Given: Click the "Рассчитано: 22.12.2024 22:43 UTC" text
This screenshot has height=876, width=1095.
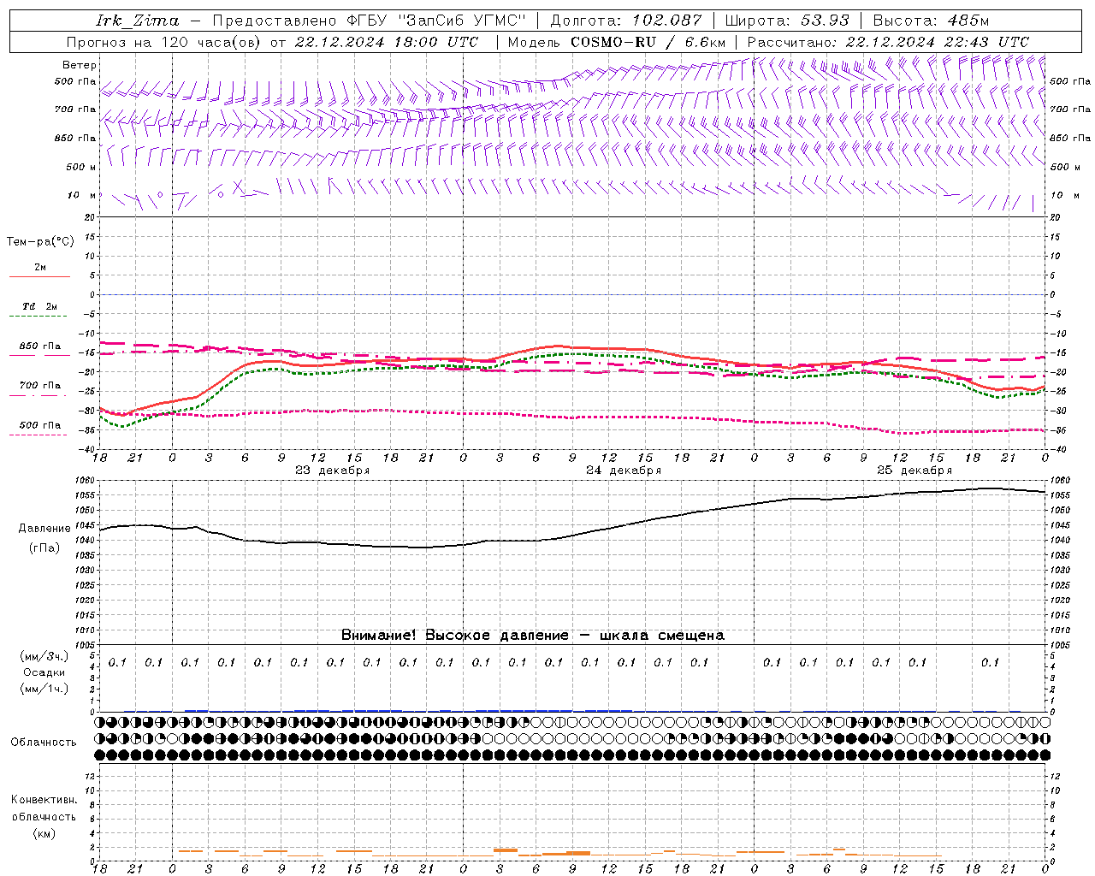Looking at the screenshot, I should click(x=888, y=42).
